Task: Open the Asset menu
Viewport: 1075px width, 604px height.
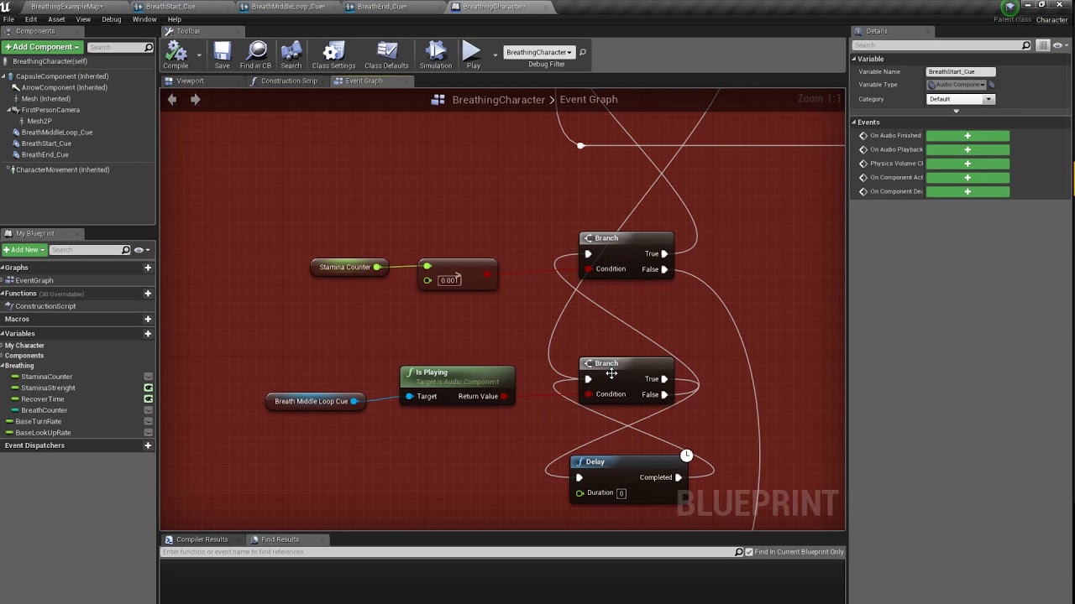Action: coord(56,19)
